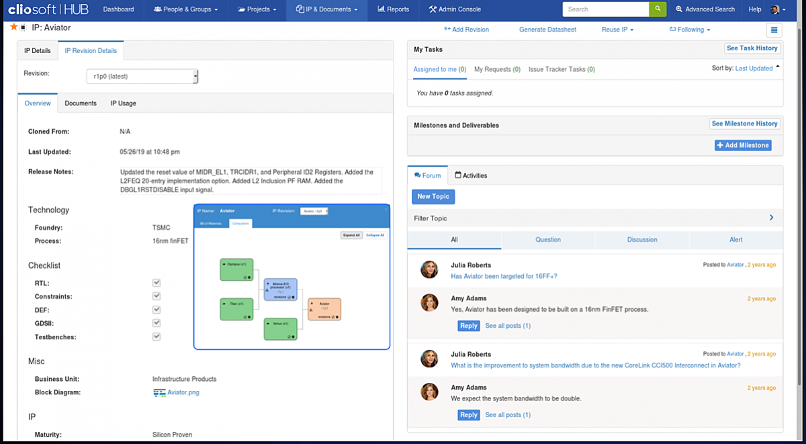Toggle the Testbenches checklist checkbox

pyautogui.click(x=156, y=337)
